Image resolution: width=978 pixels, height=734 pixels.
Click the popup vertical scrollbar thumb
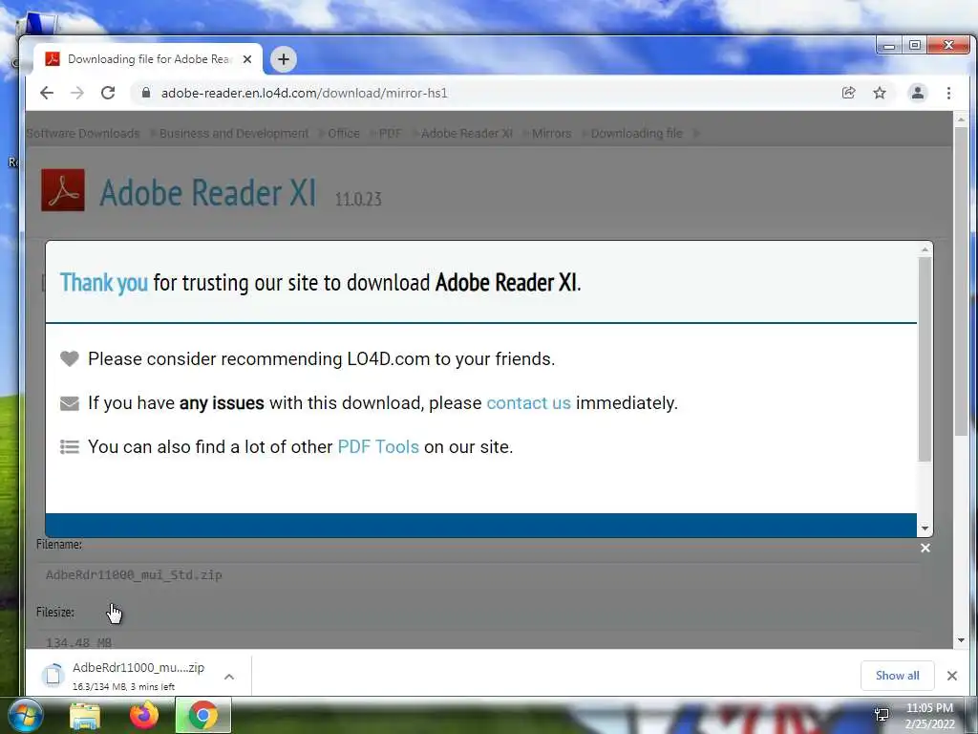tap(925, 359)
